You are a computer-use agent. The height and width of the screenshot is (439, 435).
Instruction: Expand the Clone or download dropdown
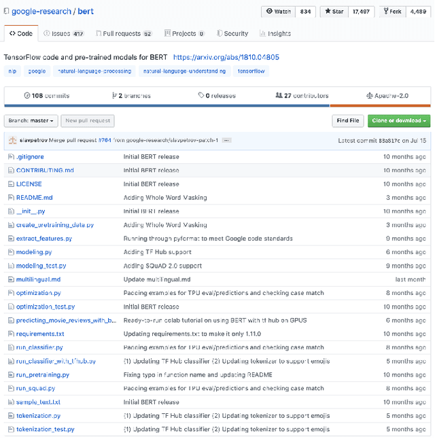399,121
